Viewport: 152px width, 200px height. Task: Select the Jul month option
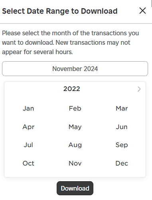(x=28, y=145)
